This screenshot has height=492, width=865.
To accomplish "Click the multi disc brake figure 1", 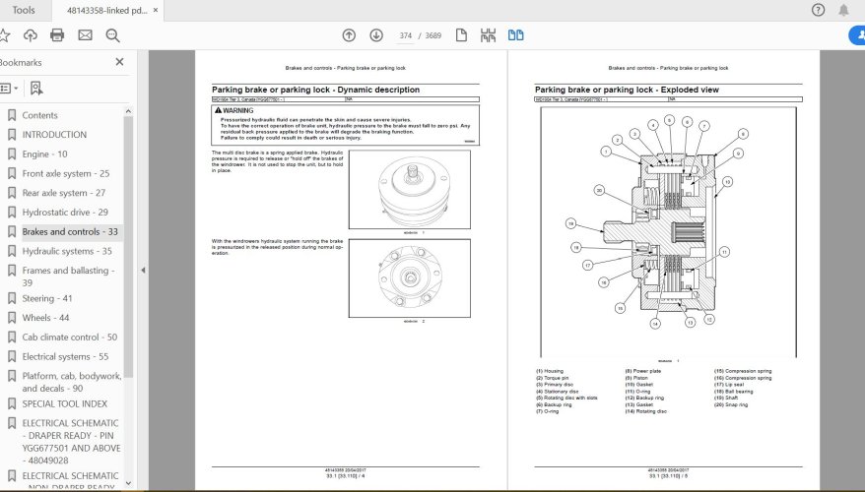I will (409, 190).
